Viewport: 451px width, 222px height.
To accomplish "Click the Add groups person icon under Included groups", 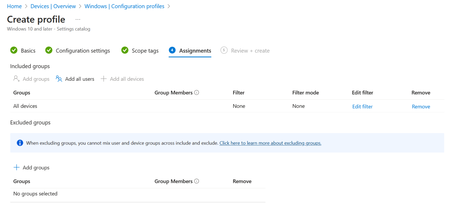I will pos(16,79).
